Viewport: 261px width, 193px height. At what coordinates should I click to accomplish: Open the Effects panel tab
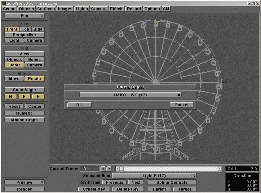pyautogui.click(x=117, y=9)
